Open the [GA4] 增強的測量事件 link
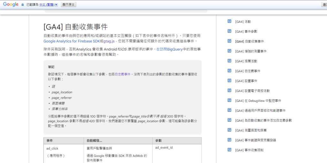 [251, 51]
